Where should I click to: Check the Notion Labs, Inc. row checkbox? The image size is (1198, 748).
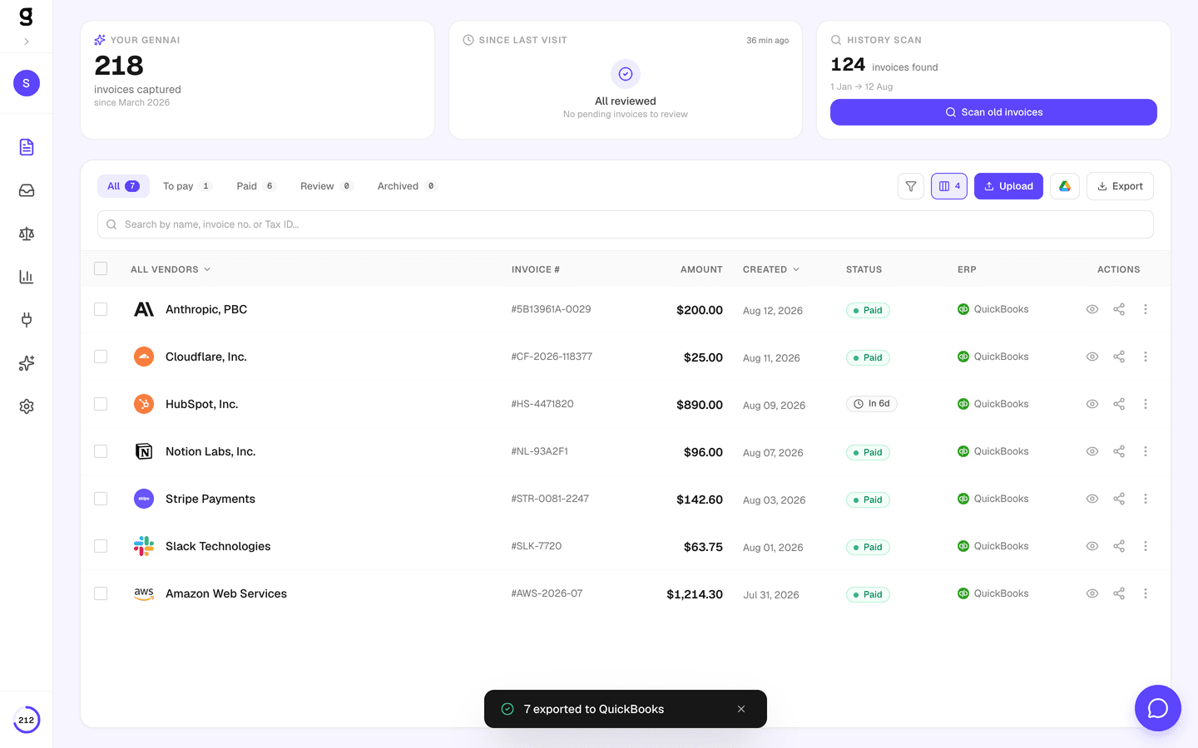coord(101,451)
